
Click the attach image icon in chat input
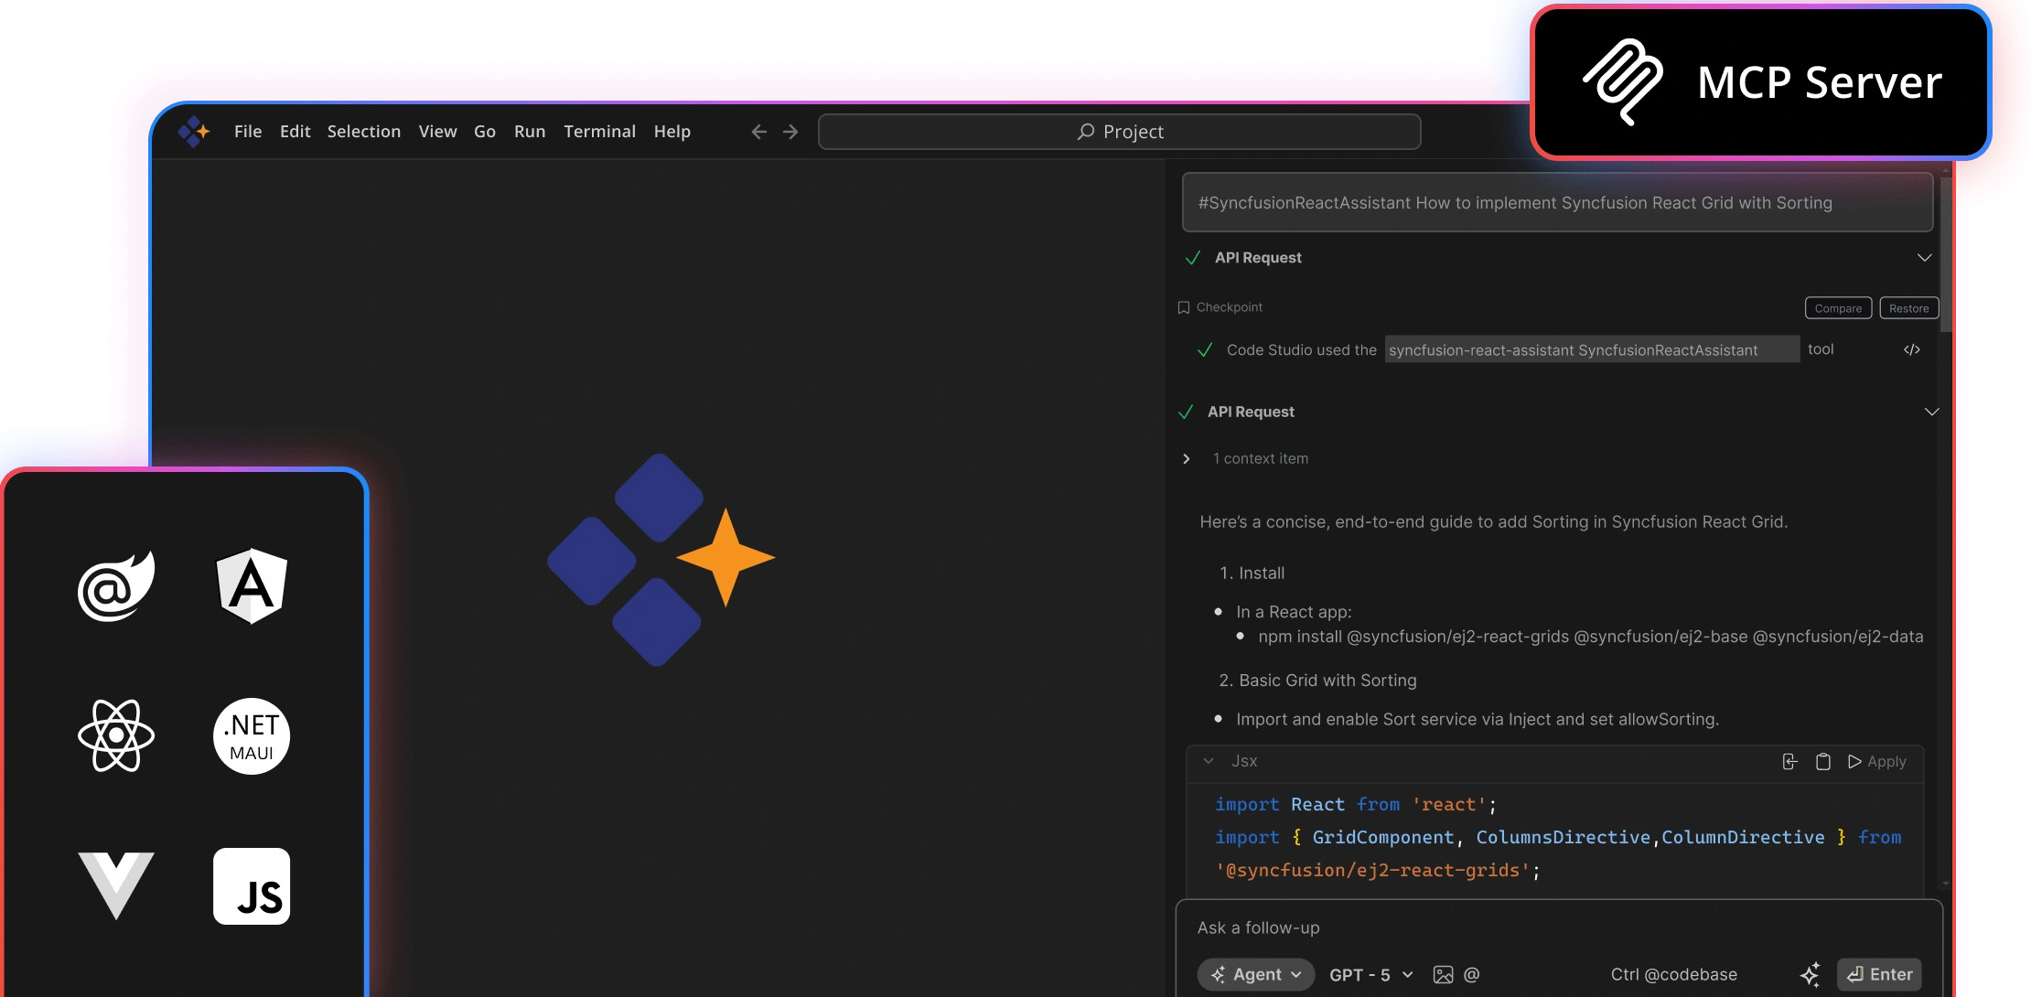(x=1443, y=974)
